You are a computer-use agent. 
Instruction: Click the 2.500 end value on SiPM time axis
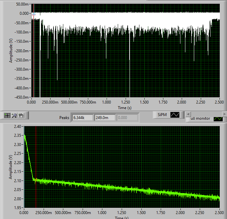point(219,102)
